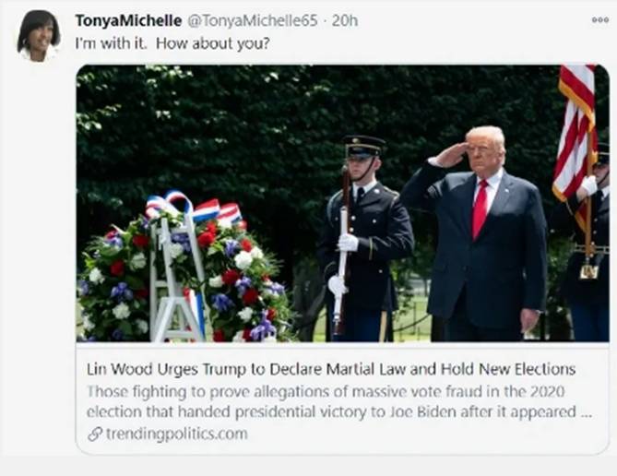Click the How about you? text

213,43
